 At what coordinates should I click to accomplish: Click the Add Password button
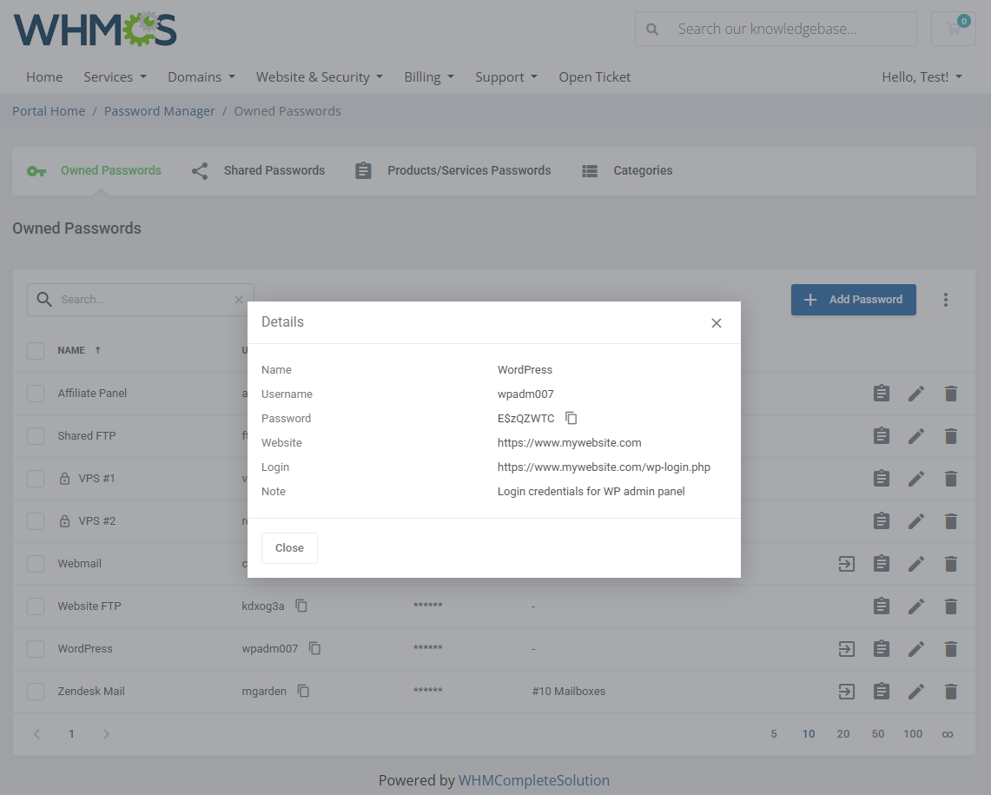tap(853, 300)
